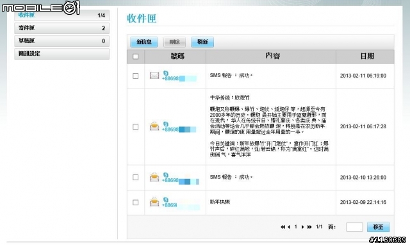Go to next page arrow in pagination
The image size is (410, 245).
[302, 227]
